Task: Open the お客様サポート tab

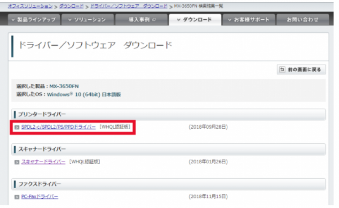Action: click(249, 20)
